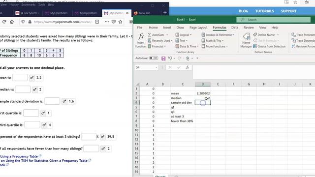Open the Firefox Bookmarks menu
This screenshot has height=177, width=315.
28,4
